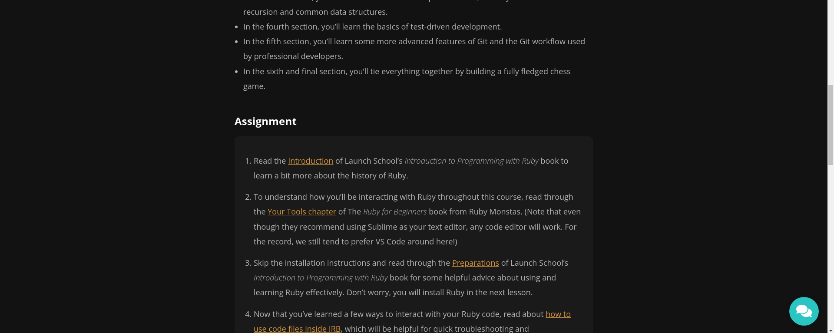Click the page vertical scrollbar thumb
The image size is (834, 333).
pos(831,125)
